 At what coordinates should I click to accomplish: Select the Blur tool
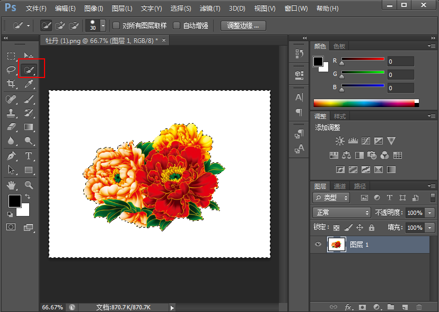11,141
